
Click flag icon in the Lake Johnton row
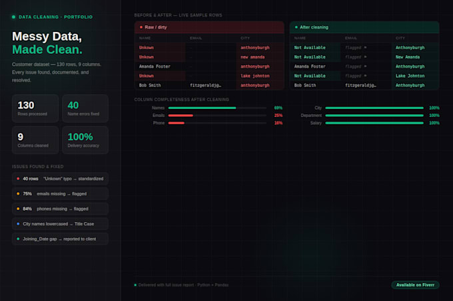click(365, 76)
